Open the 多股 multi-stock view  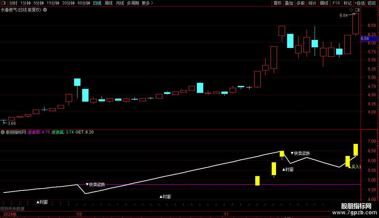click(301, 3)
